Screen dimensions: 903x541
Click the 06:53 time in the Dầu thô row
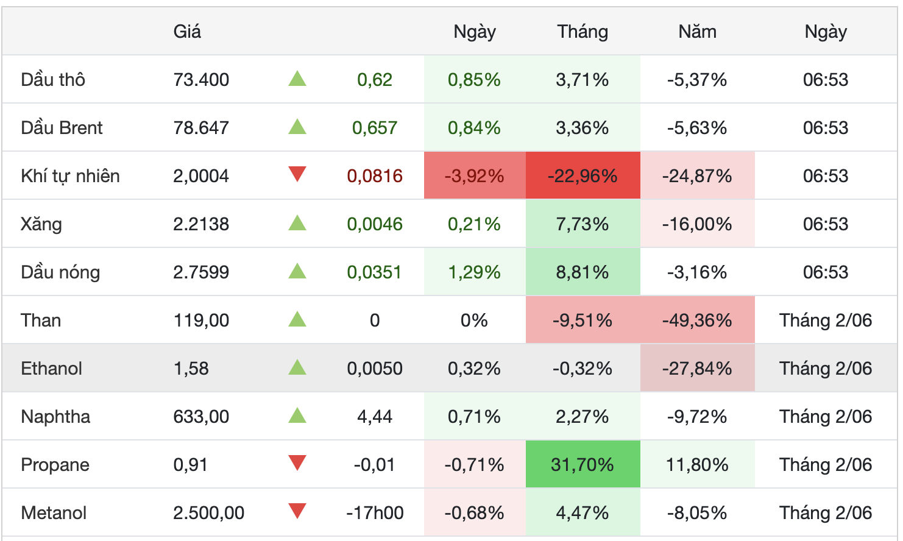click(x=826, y=80)
